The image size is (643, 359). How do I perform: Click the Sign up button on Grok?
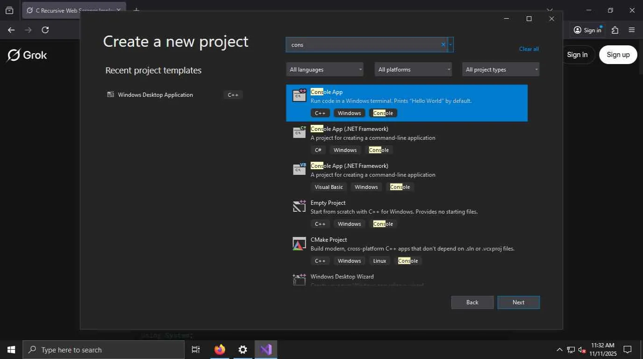click(618, 55)
